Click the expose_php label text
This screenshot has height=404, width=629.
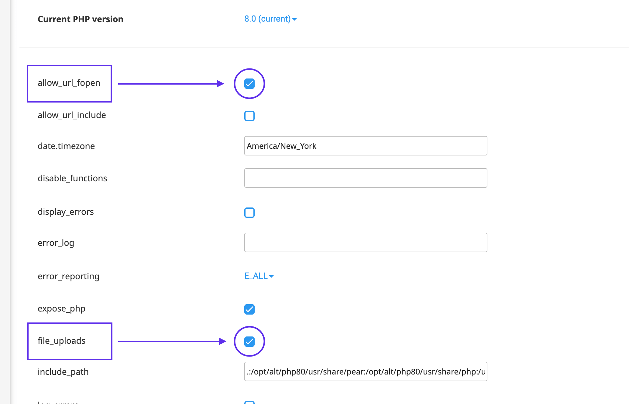61,308
